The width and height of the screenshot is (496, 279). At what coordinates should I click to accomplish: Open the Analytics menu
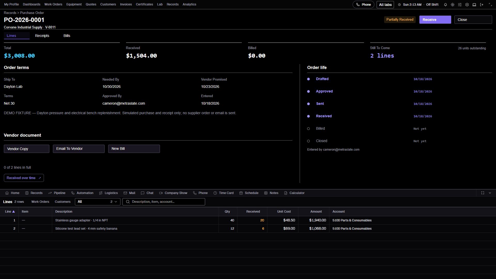(x=189, y=4)
